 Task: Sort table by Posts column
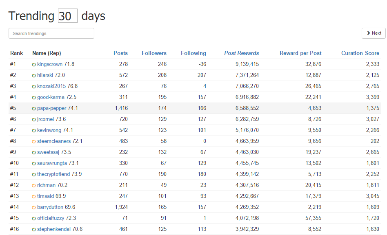(x=121, y=53)
